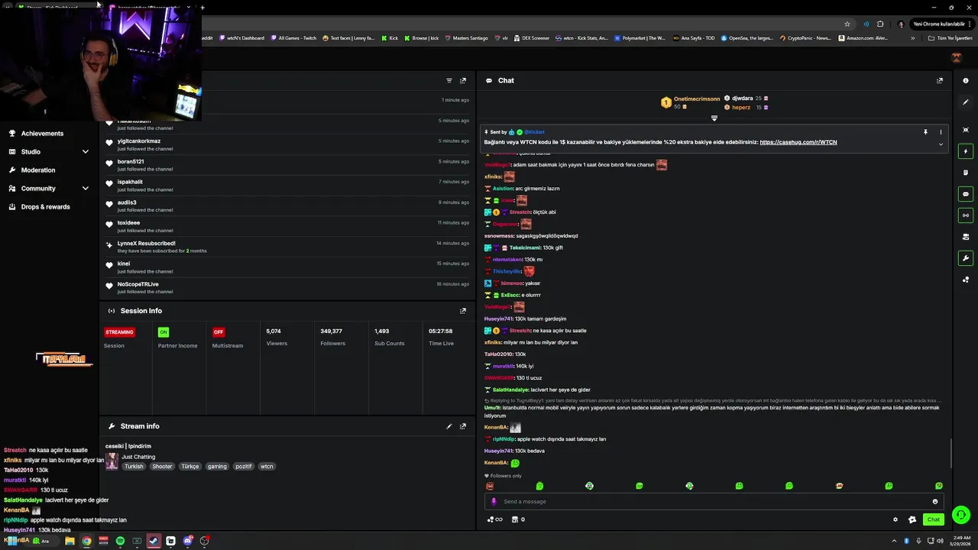Open chat settings gear icon

point(895,519)
